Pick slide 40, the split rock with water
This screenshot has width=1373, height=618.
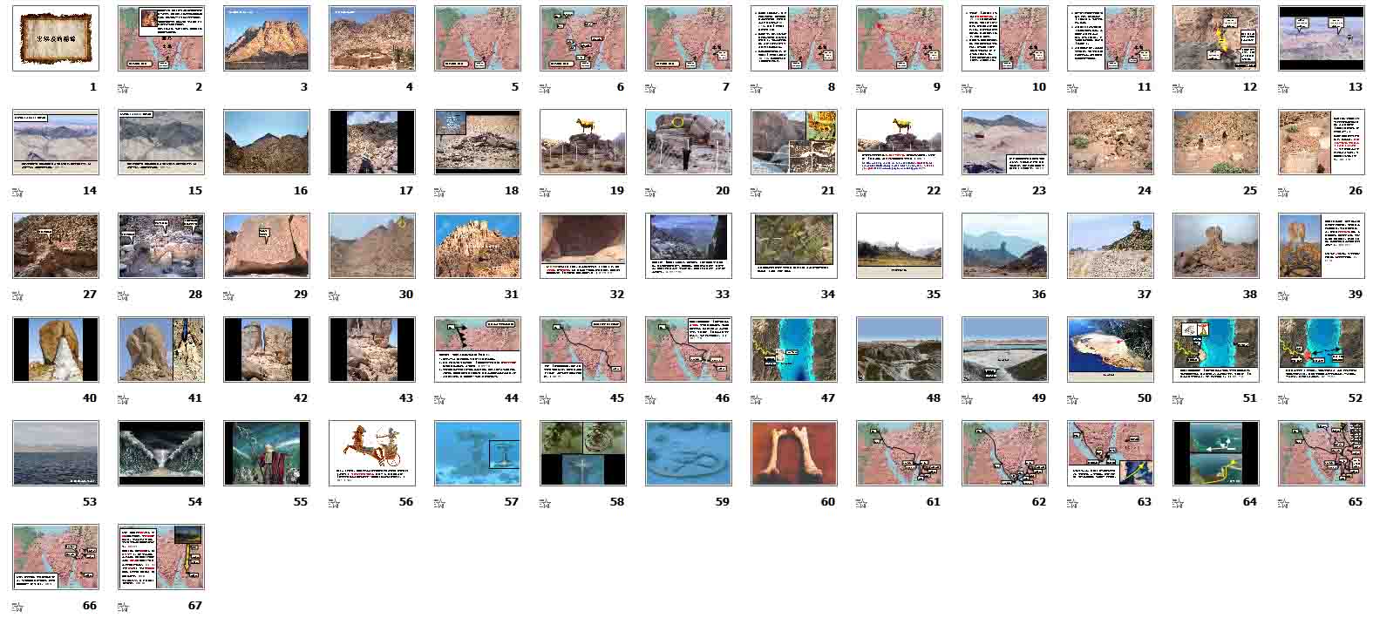(56, 350)
